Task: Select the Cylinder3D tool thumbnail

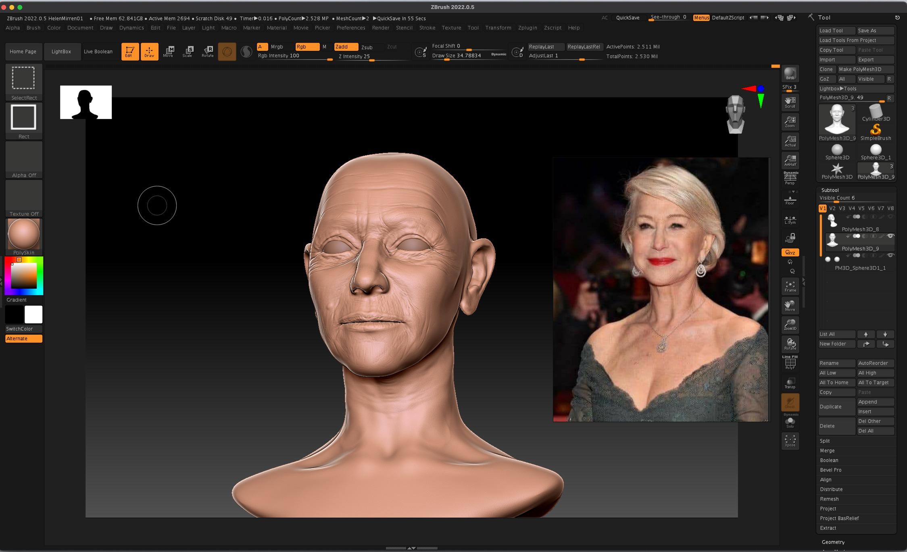Action: (x=876, y=113)
